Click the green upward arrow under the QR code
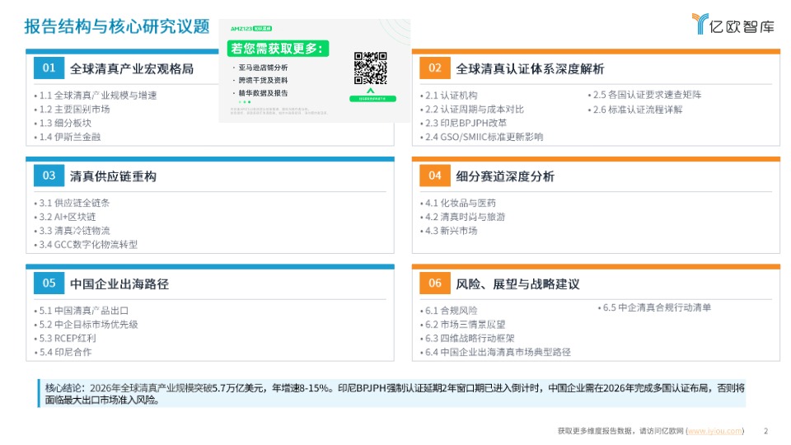The image size is (791, 445). pyautogui.click(x=370, y=91)
